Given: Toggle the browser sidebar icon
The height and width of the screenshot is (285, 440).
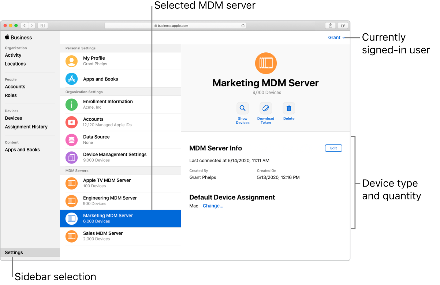Looking at the screenshot, I should coord(43,26).
